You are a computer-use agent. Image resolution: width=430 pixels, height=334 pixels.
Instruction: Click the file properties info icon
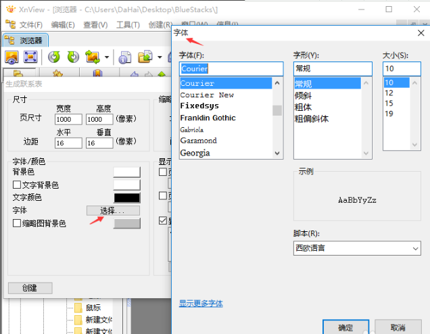click(125, 57)
